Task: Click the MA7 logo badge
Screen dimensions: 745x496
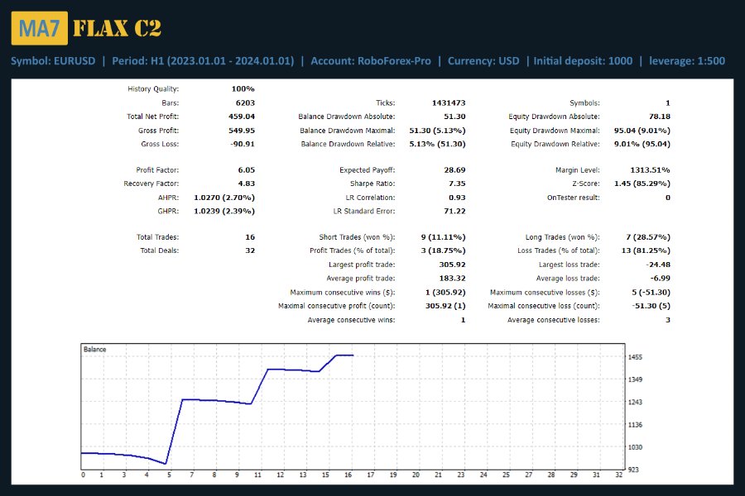Action: tap(40, 28)
